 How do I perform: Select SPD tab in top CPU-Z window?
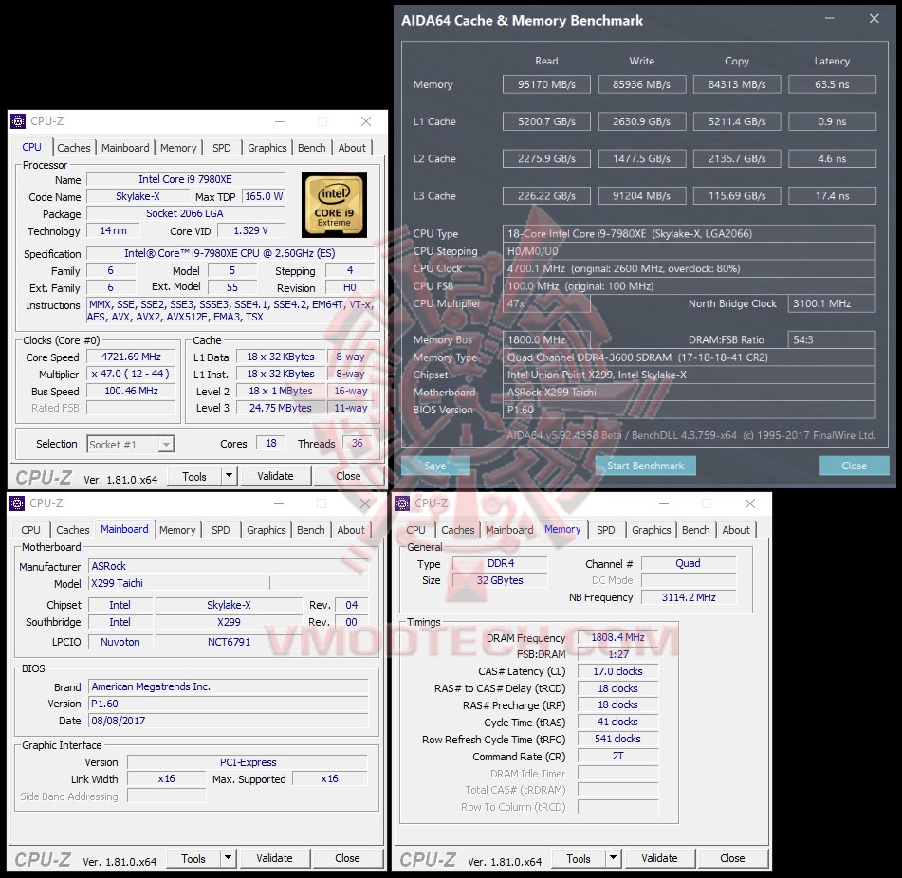point(222,148)
